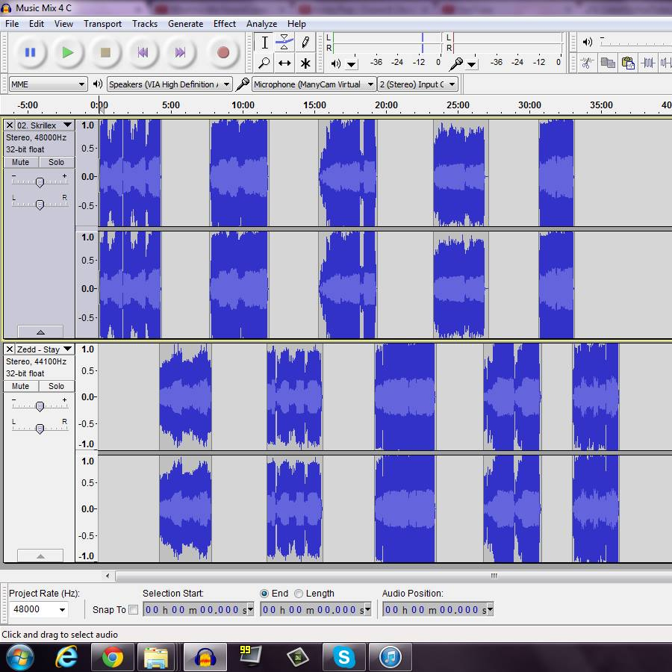Select the Time Shift tool
The height and width of the screenshot is (672, 672).
284,63
